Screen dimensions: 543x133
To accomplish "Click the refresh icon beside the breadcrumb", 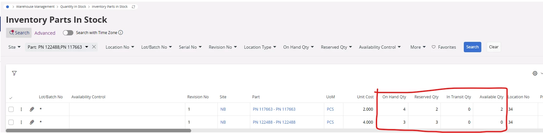I will [x=133, y=7].
